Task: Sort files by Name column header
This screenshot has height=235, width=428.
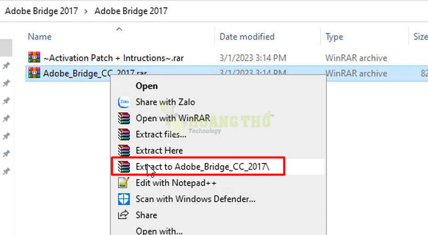Action: pos(40,37)
